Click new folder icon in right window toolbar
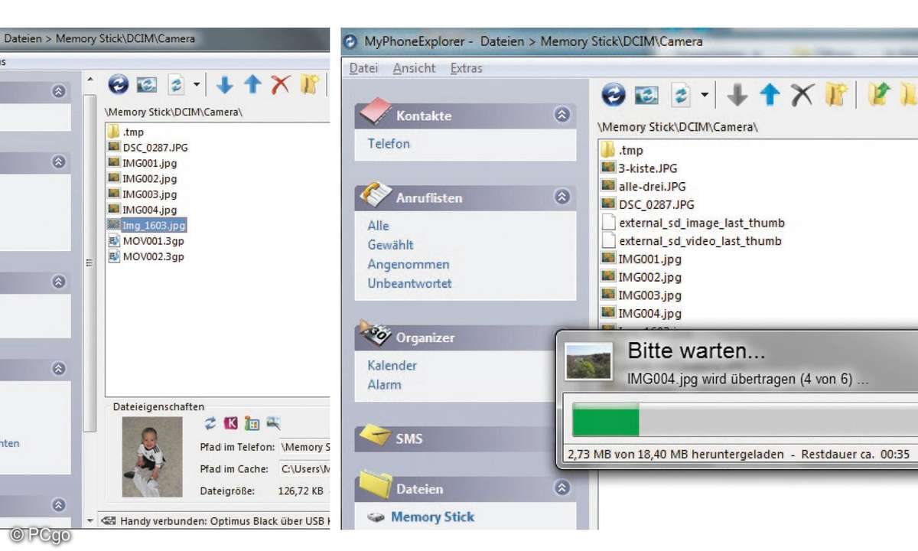Screen dimensions: 918x551 coord(835,95)
